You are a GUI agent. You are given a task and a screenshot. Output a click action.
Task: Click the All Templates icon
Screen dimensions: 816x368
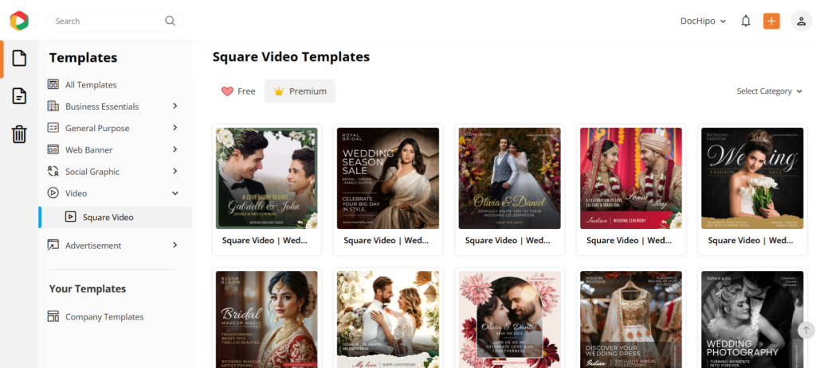coord(53,84)
